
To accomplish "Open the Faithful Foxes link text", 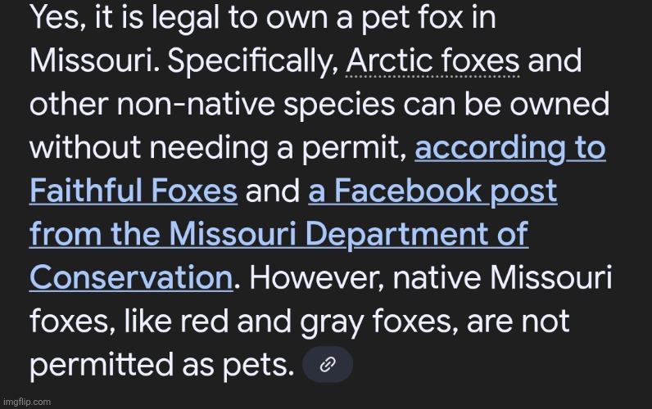I will tap(134, 191).
